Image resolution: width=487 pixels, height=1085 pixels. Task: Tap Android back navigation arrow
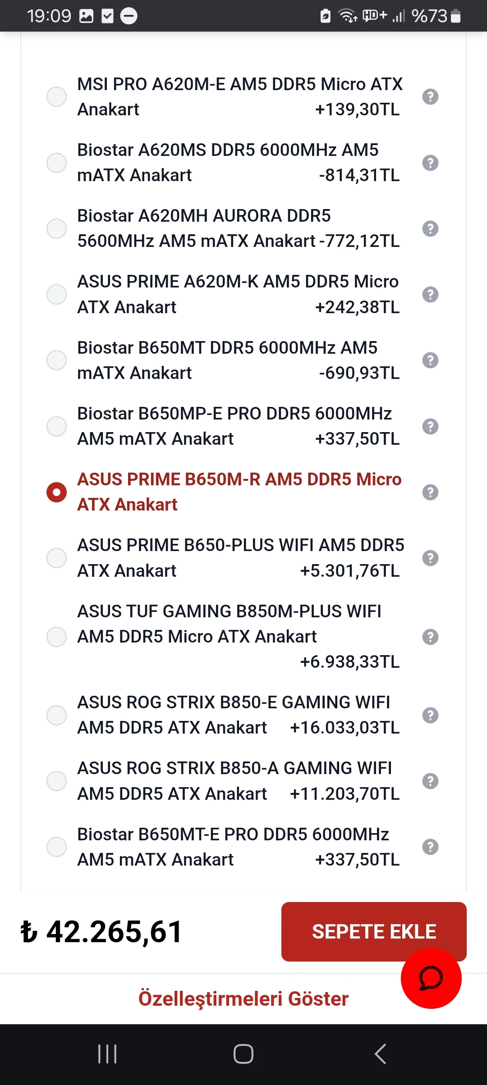click(x=380, y=1054)
